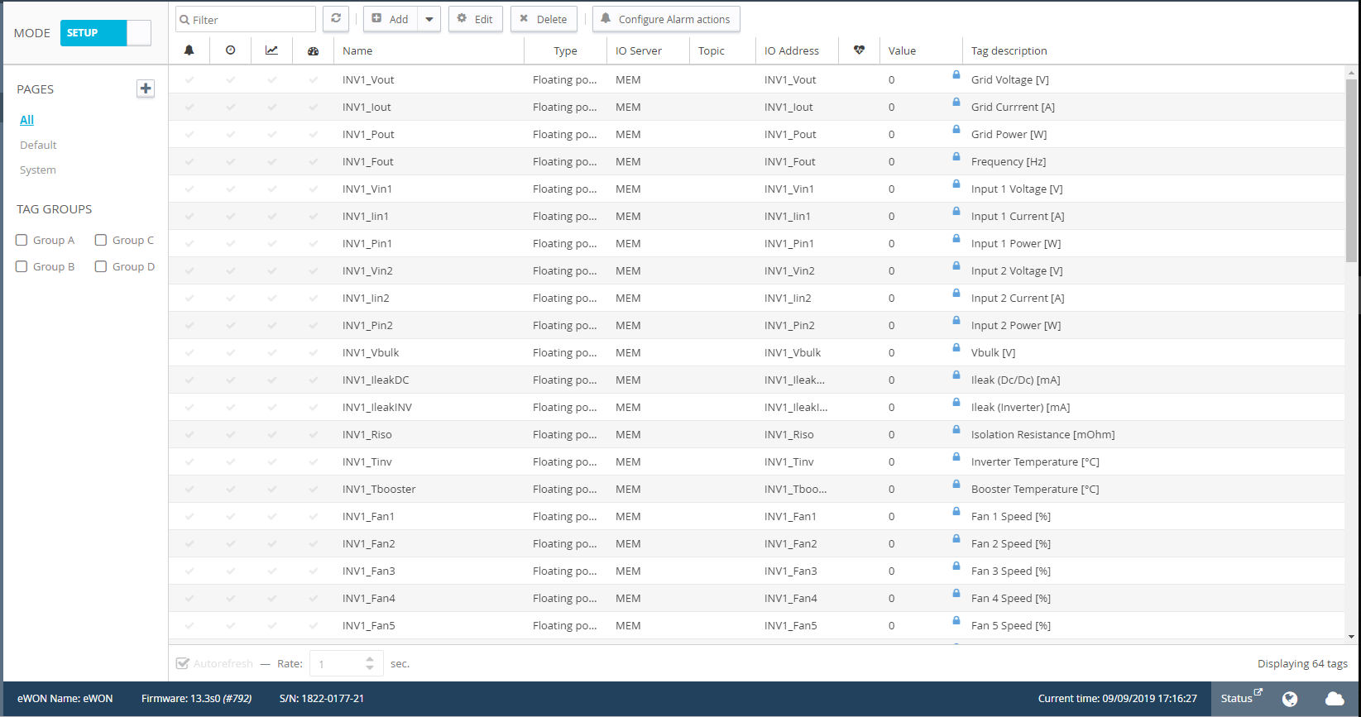The width and height of the screenshot is (1361, 717).
Task: Click the alarm bell column header icon
Action: [189, 50]
